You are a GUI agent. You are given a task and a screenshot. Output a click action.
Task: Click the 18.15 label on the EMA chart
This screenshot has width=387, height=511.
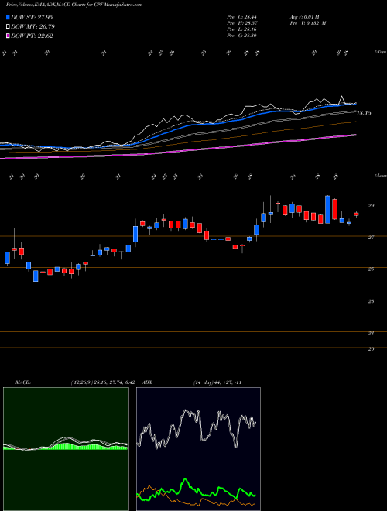[364, 113]
